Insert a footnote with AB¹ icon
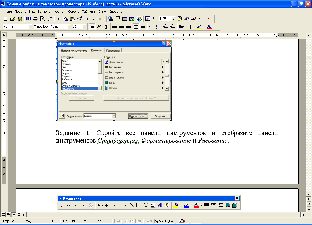This screenshot has width=312, height=225. [x=193, y=19]
